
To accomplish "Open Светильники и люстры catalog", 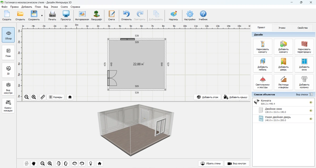I will (x=262, y=82).
